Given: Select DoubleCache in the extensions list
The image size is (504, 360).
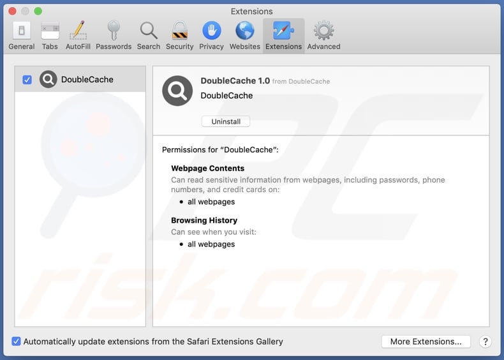Looking at the screenshot, I should tap(80, 79).
